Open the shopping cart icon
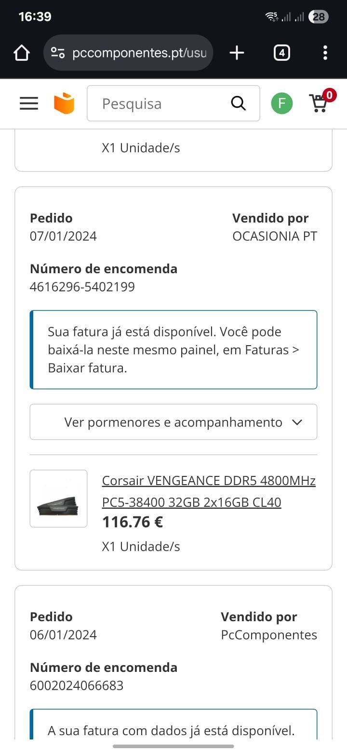 [318, 103]
